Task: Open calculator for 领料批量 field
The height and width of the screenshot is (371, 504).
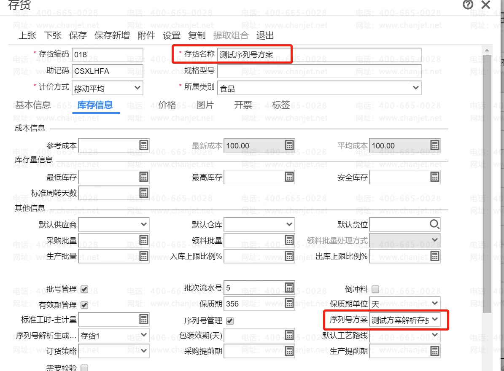Action: coord(289,240)
